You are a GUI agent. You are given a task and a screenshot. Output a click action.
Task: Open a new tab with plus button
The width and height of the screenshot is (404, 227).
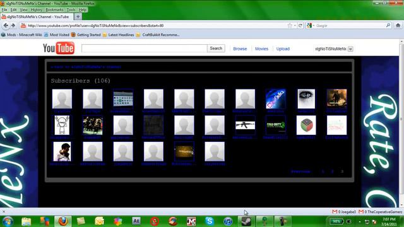pyautogui.click(x=78, y=16)
